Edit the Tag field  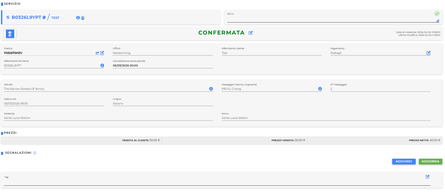(x=427, y=177)
